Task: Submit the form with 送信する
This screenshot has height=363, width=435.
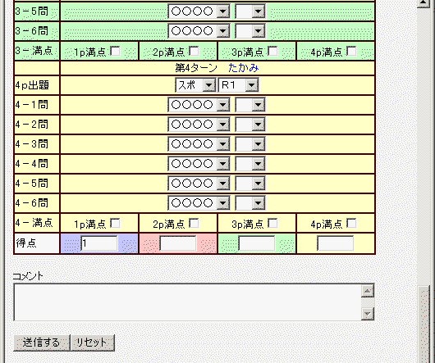Action: [x=41, y=343]
